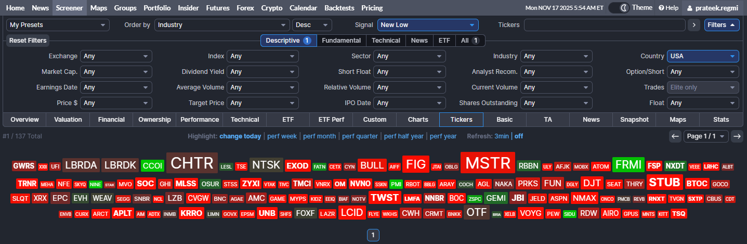Open Signal New Low dropdown
This screenshot has width=747, height=244.
pos(428,25)
